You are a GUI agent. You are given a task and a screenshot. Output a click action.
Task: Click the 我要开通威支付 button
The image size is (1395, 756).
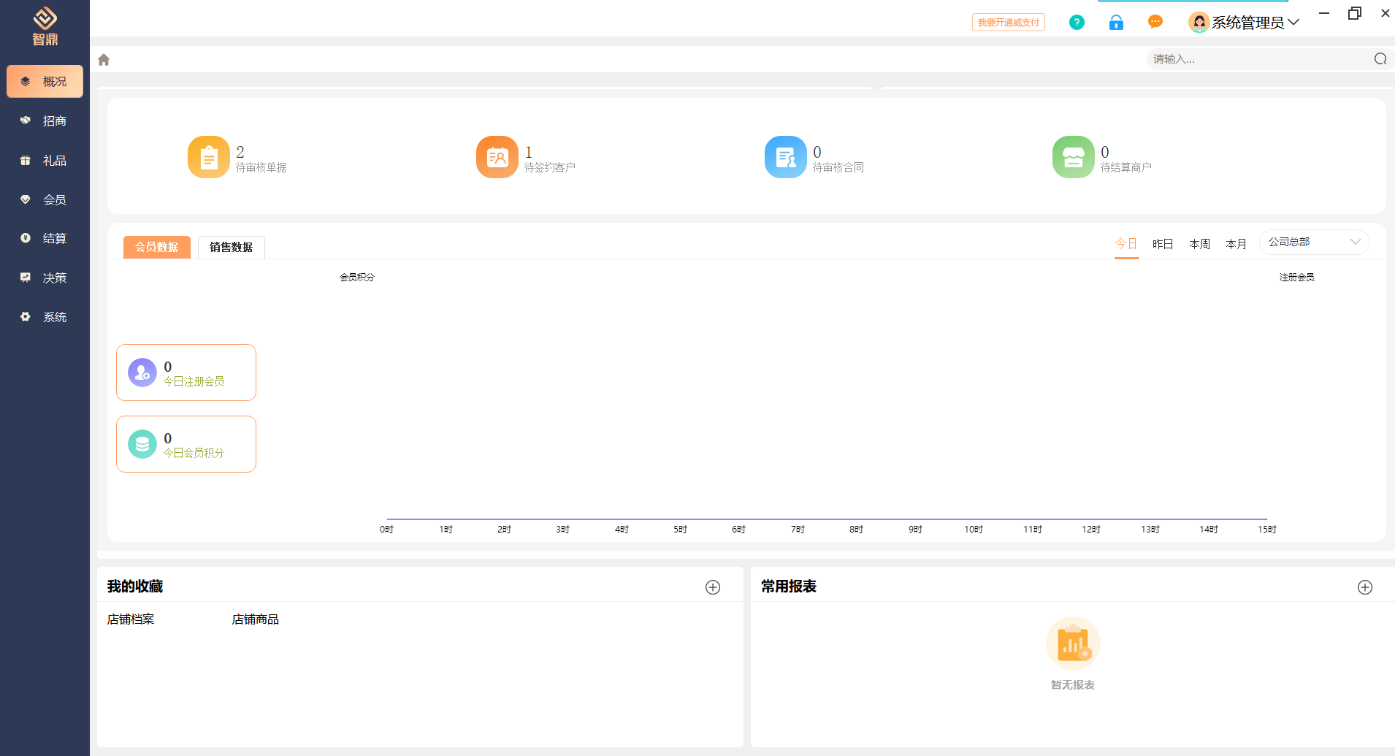1008,23
